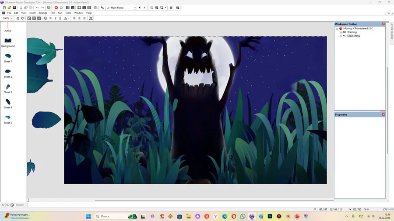
Task: Close the Properties panel
Action: coord(383,114)
